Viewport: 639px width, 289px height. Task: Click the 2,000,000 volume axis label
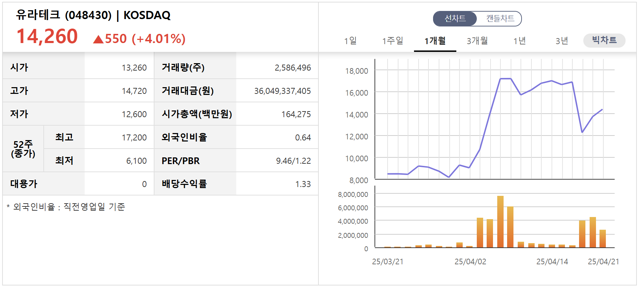point(353,235)
